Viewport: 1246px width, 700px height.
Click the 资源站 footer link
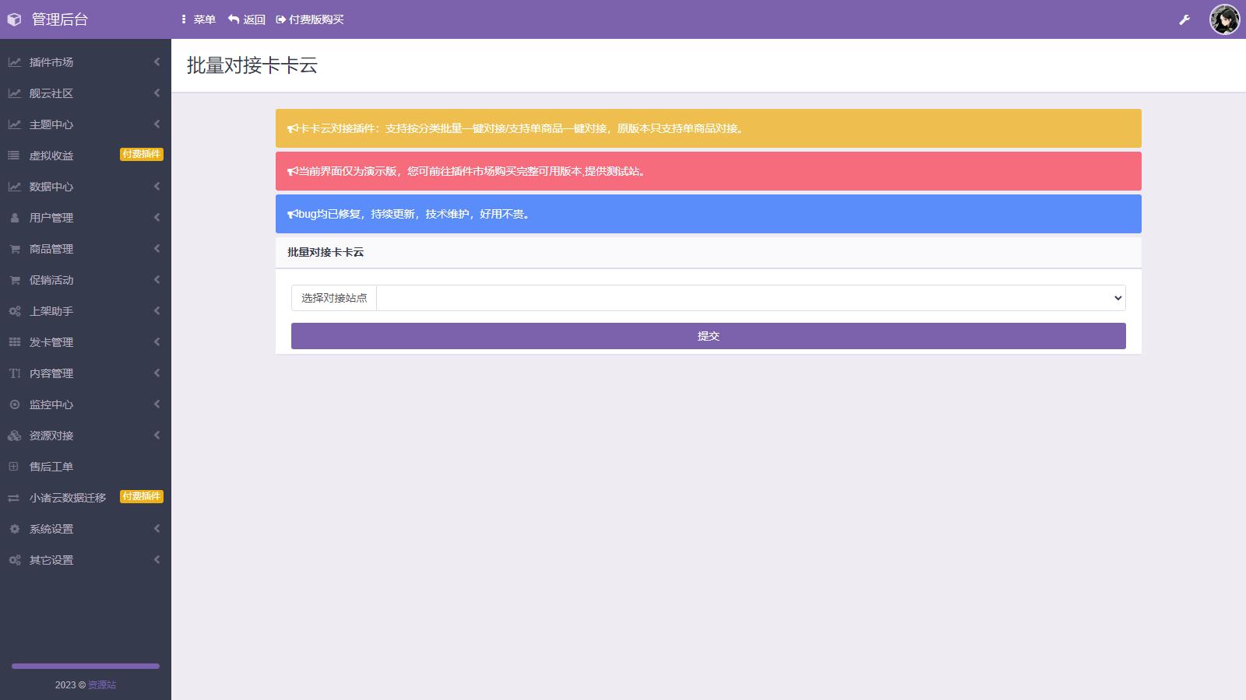point(102,685)
